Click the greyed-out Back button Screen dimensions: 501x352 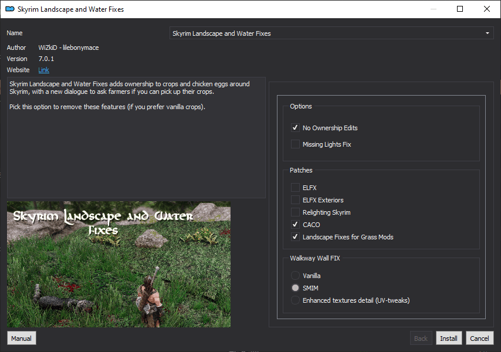421,339
